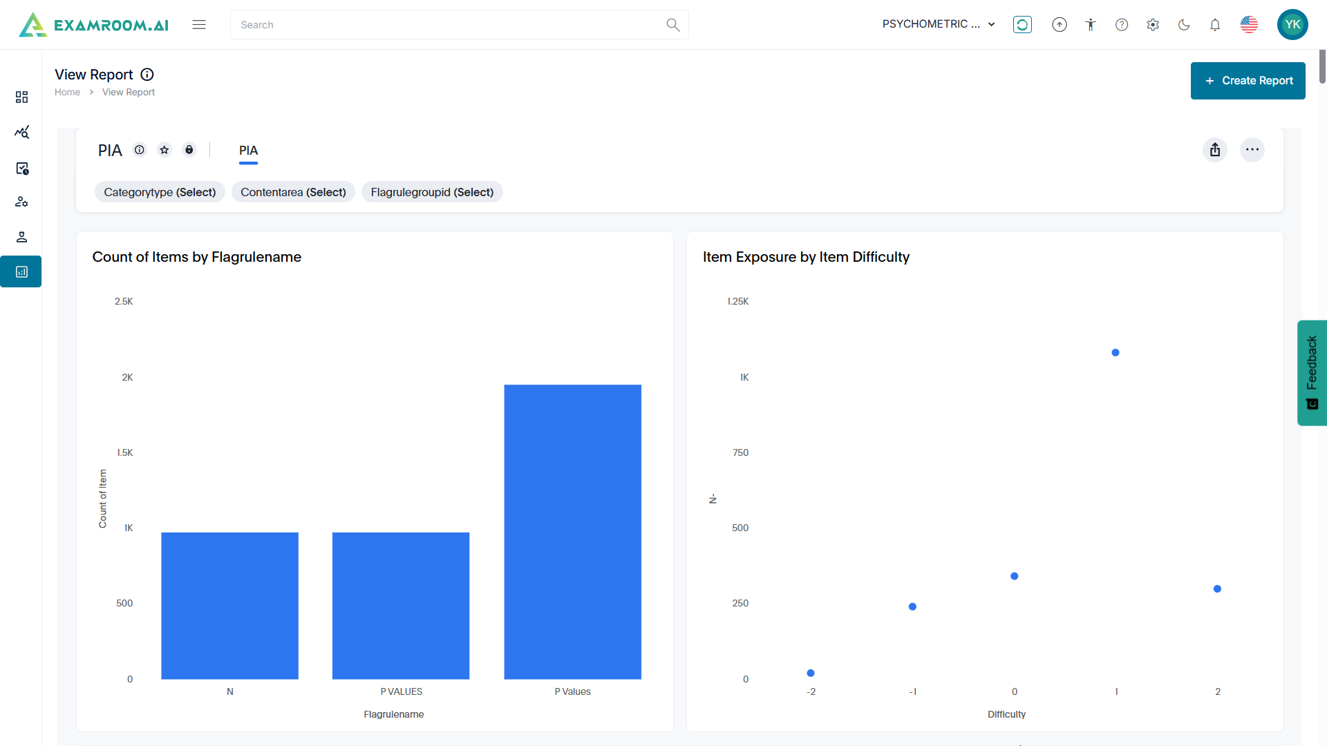Click the Search input field
This screenshot has width=1327, height=746.
[x=449, y=25]
